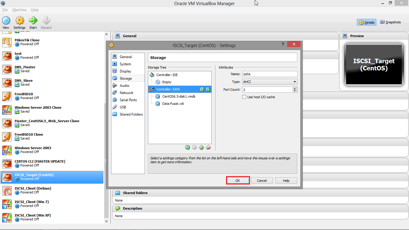This screenshot has height=230, width=409.
Task: Collapse the Description section header
Action: pyautogui.click(x=260, y=208)
